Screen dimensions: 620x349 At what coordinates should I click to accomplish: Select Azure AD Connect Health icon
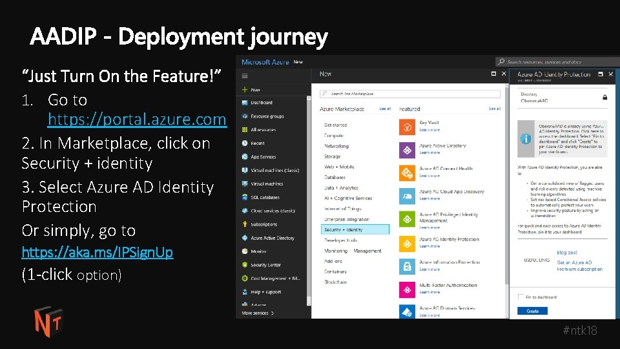[x=407, y=173]
